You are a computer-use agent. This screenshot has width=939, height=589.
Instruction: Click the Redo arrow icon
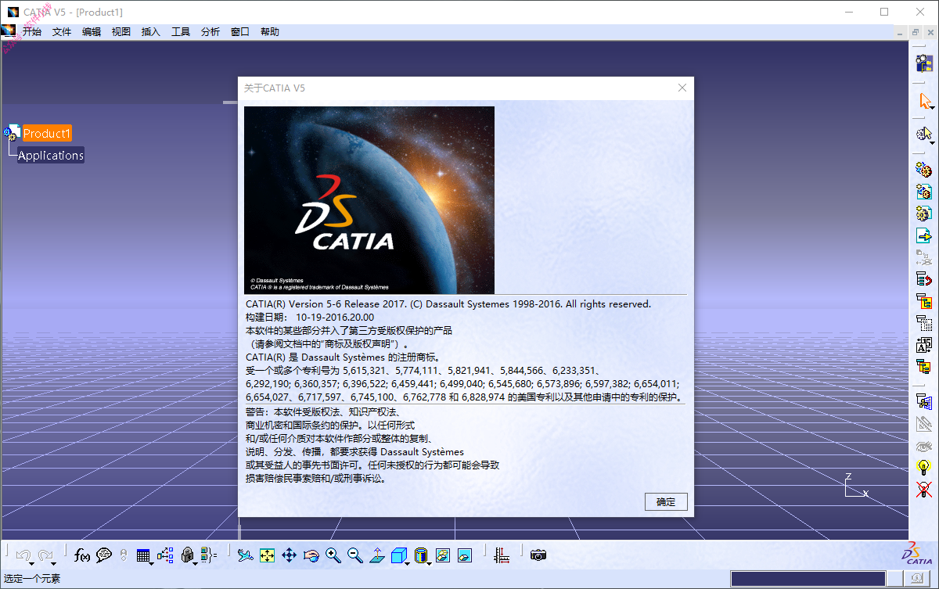point(45,555)
